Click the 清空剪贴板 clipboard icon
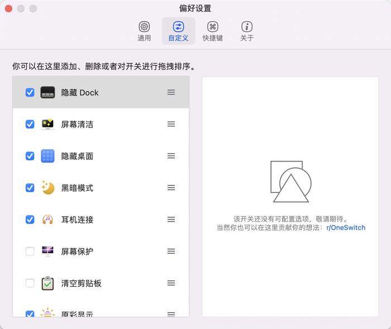 pyautogui.click(x=47, y=283)
